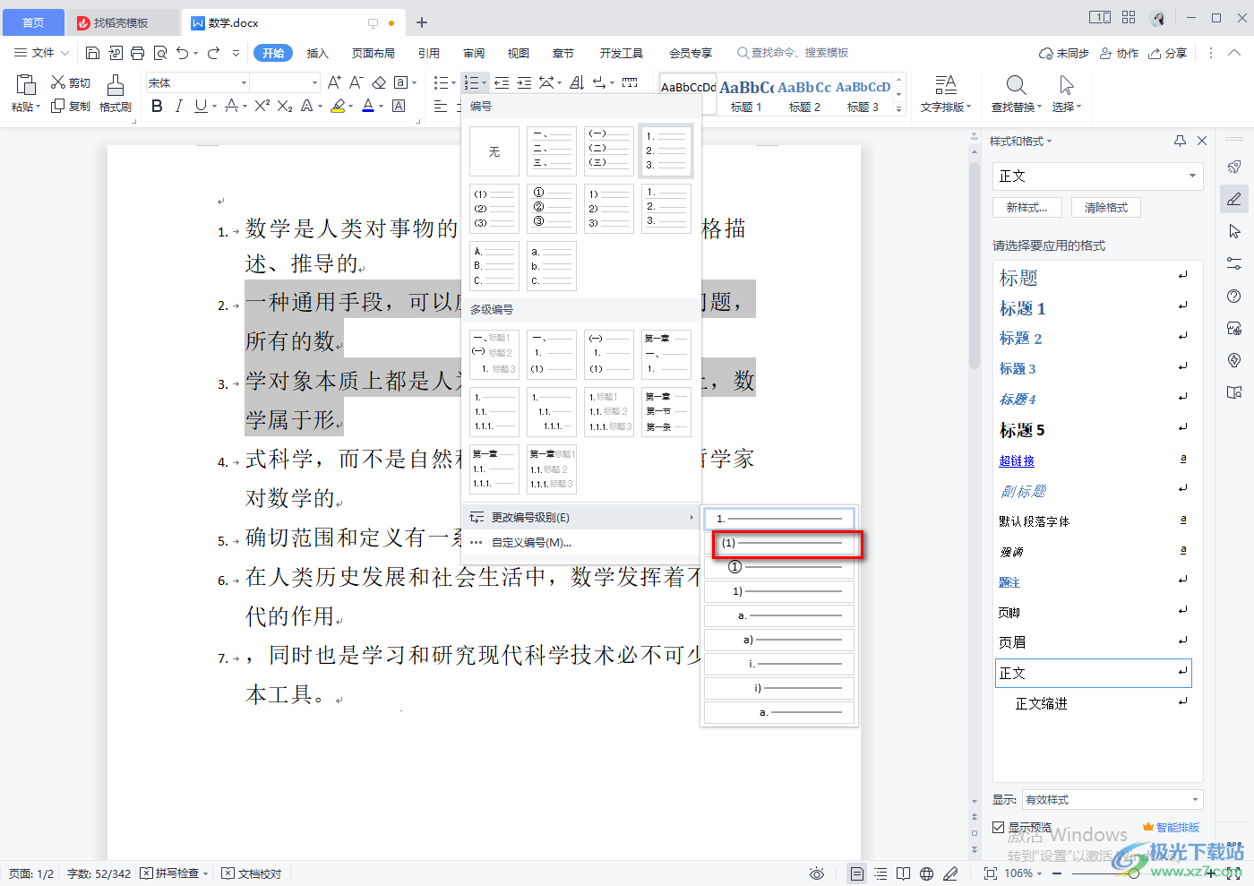Click the zoom slider handle

click(x=1134, y=873)
